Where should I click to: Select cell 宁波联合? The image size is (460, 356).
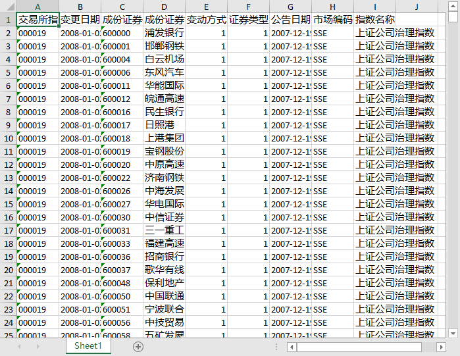coord(164,309)
